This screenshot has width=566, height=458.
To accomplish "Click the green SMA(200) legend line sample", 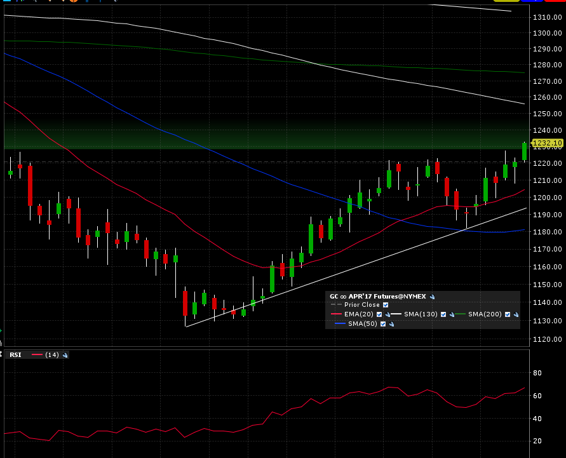I will click(460, 314).
